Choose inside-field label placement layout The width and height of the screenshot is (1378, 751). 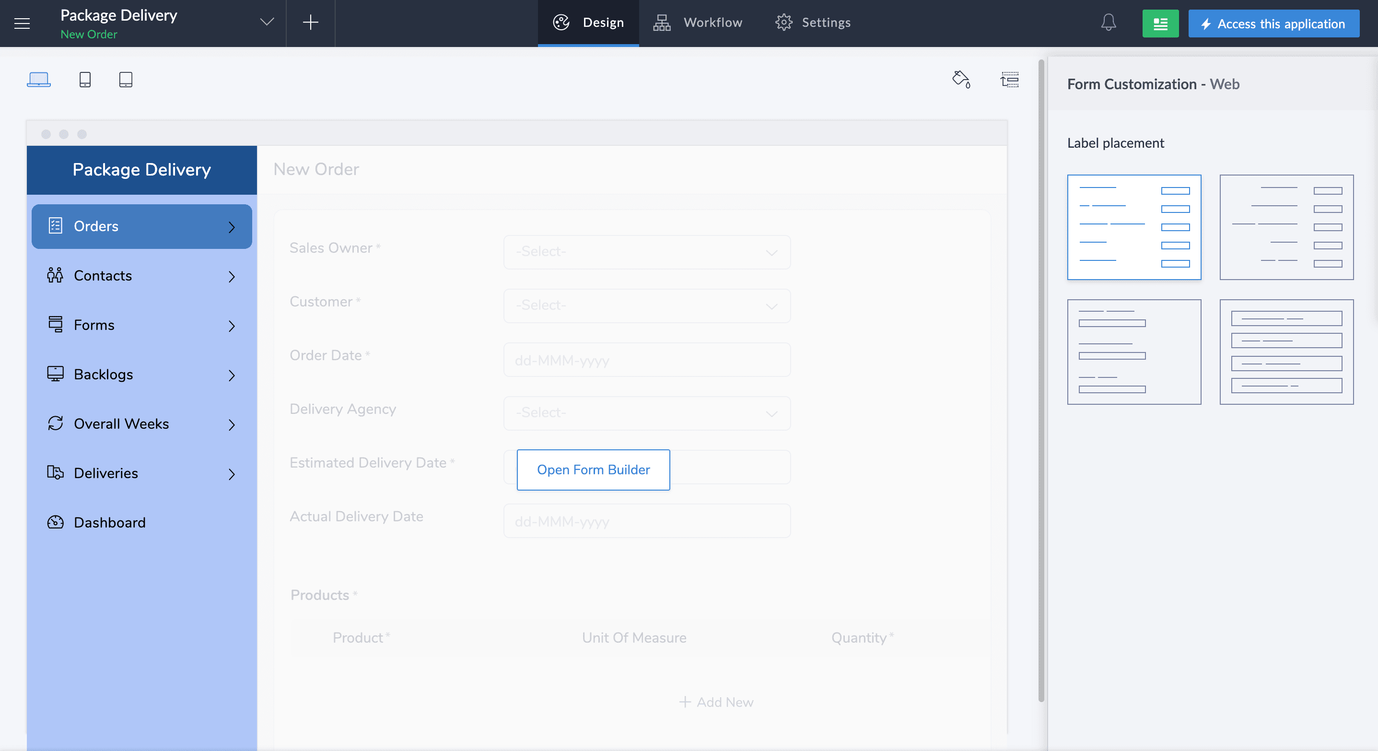[x=1286, y=352]
